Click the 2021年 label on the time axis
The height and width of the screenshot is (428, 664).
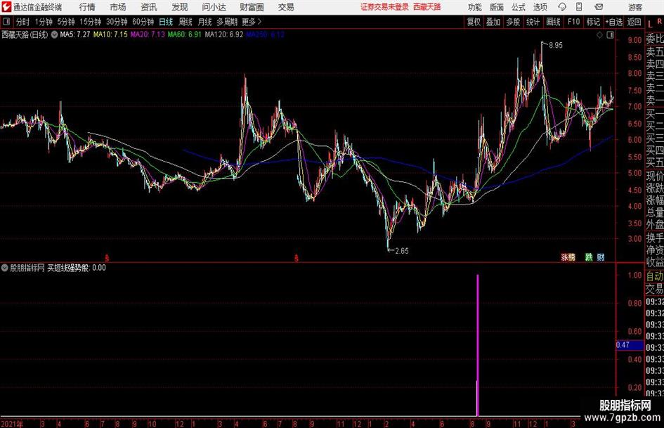12,424
